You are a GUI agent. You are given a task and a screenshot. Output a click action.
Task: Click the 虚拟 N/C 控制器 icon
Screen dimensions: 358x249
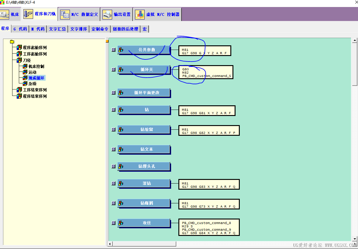click(x=140, y=14)
